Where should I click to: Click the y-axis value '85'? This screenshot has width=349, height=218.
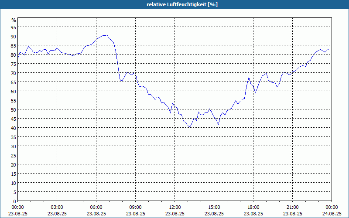click(14, 46)
